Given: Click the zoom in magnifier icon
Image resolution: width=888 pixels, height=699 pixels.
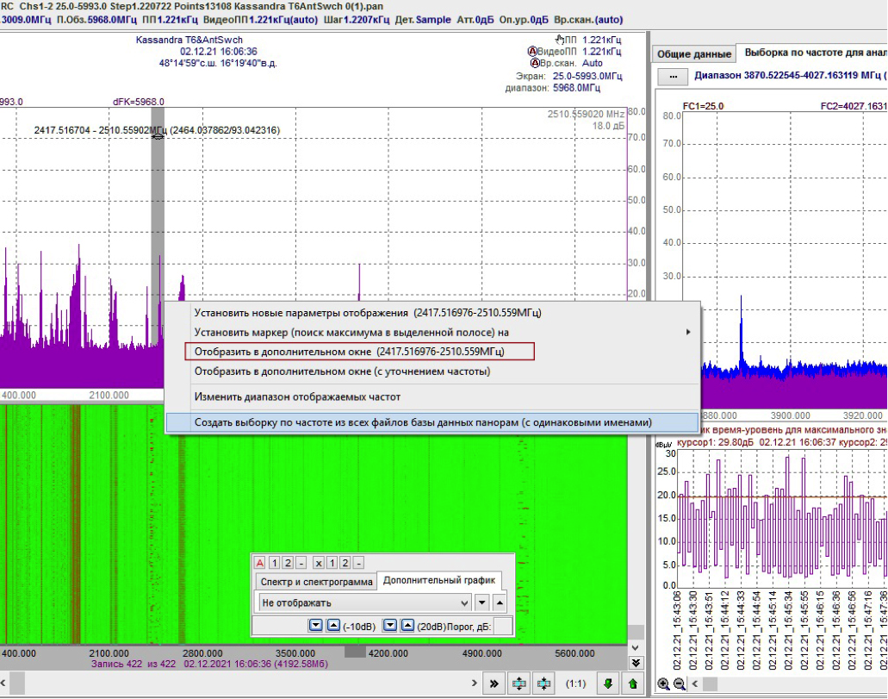Looking at the screenshot, I should point(663,684).
